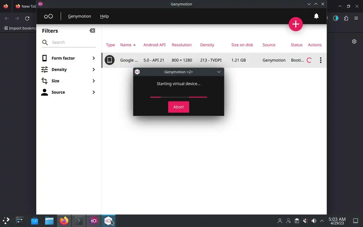Image resolution: width=363 pixels, height=227 pixels.
Task: Open the notifications bell
Action: pos(316,16)
